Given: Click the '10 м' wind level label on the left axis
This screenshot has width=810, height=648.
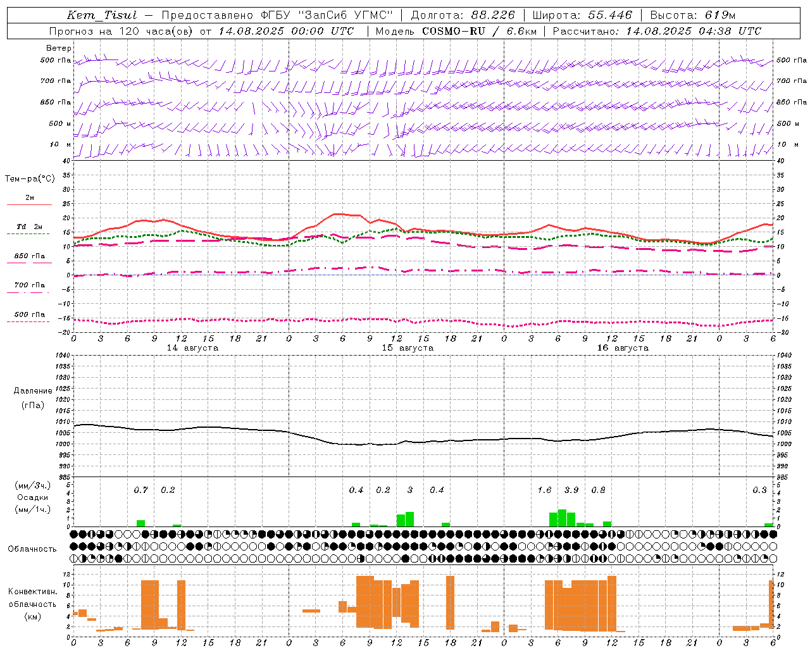Looking at the screenshot, I should click(61, 144).
